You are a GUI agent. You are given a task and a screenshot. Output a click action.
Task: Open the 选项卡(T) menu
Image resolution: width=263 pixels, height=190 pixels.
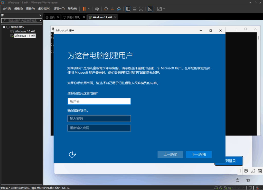[x=59, y=8]
